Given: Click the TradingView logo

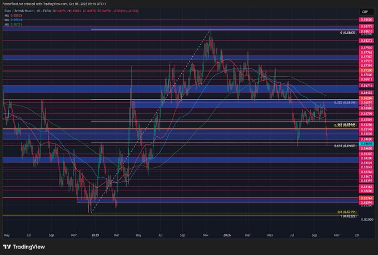Looking at the screenshot, I should [24, 247].
